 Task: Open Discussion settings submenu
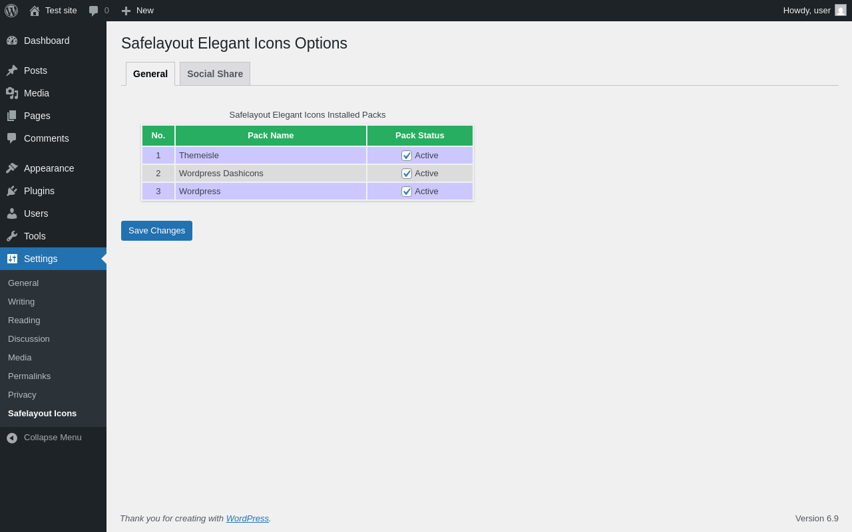pyautogui.click(x=29, y=339)
